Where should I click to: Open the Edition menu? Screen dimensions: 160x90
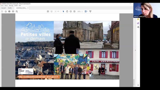tap(6, 5)
